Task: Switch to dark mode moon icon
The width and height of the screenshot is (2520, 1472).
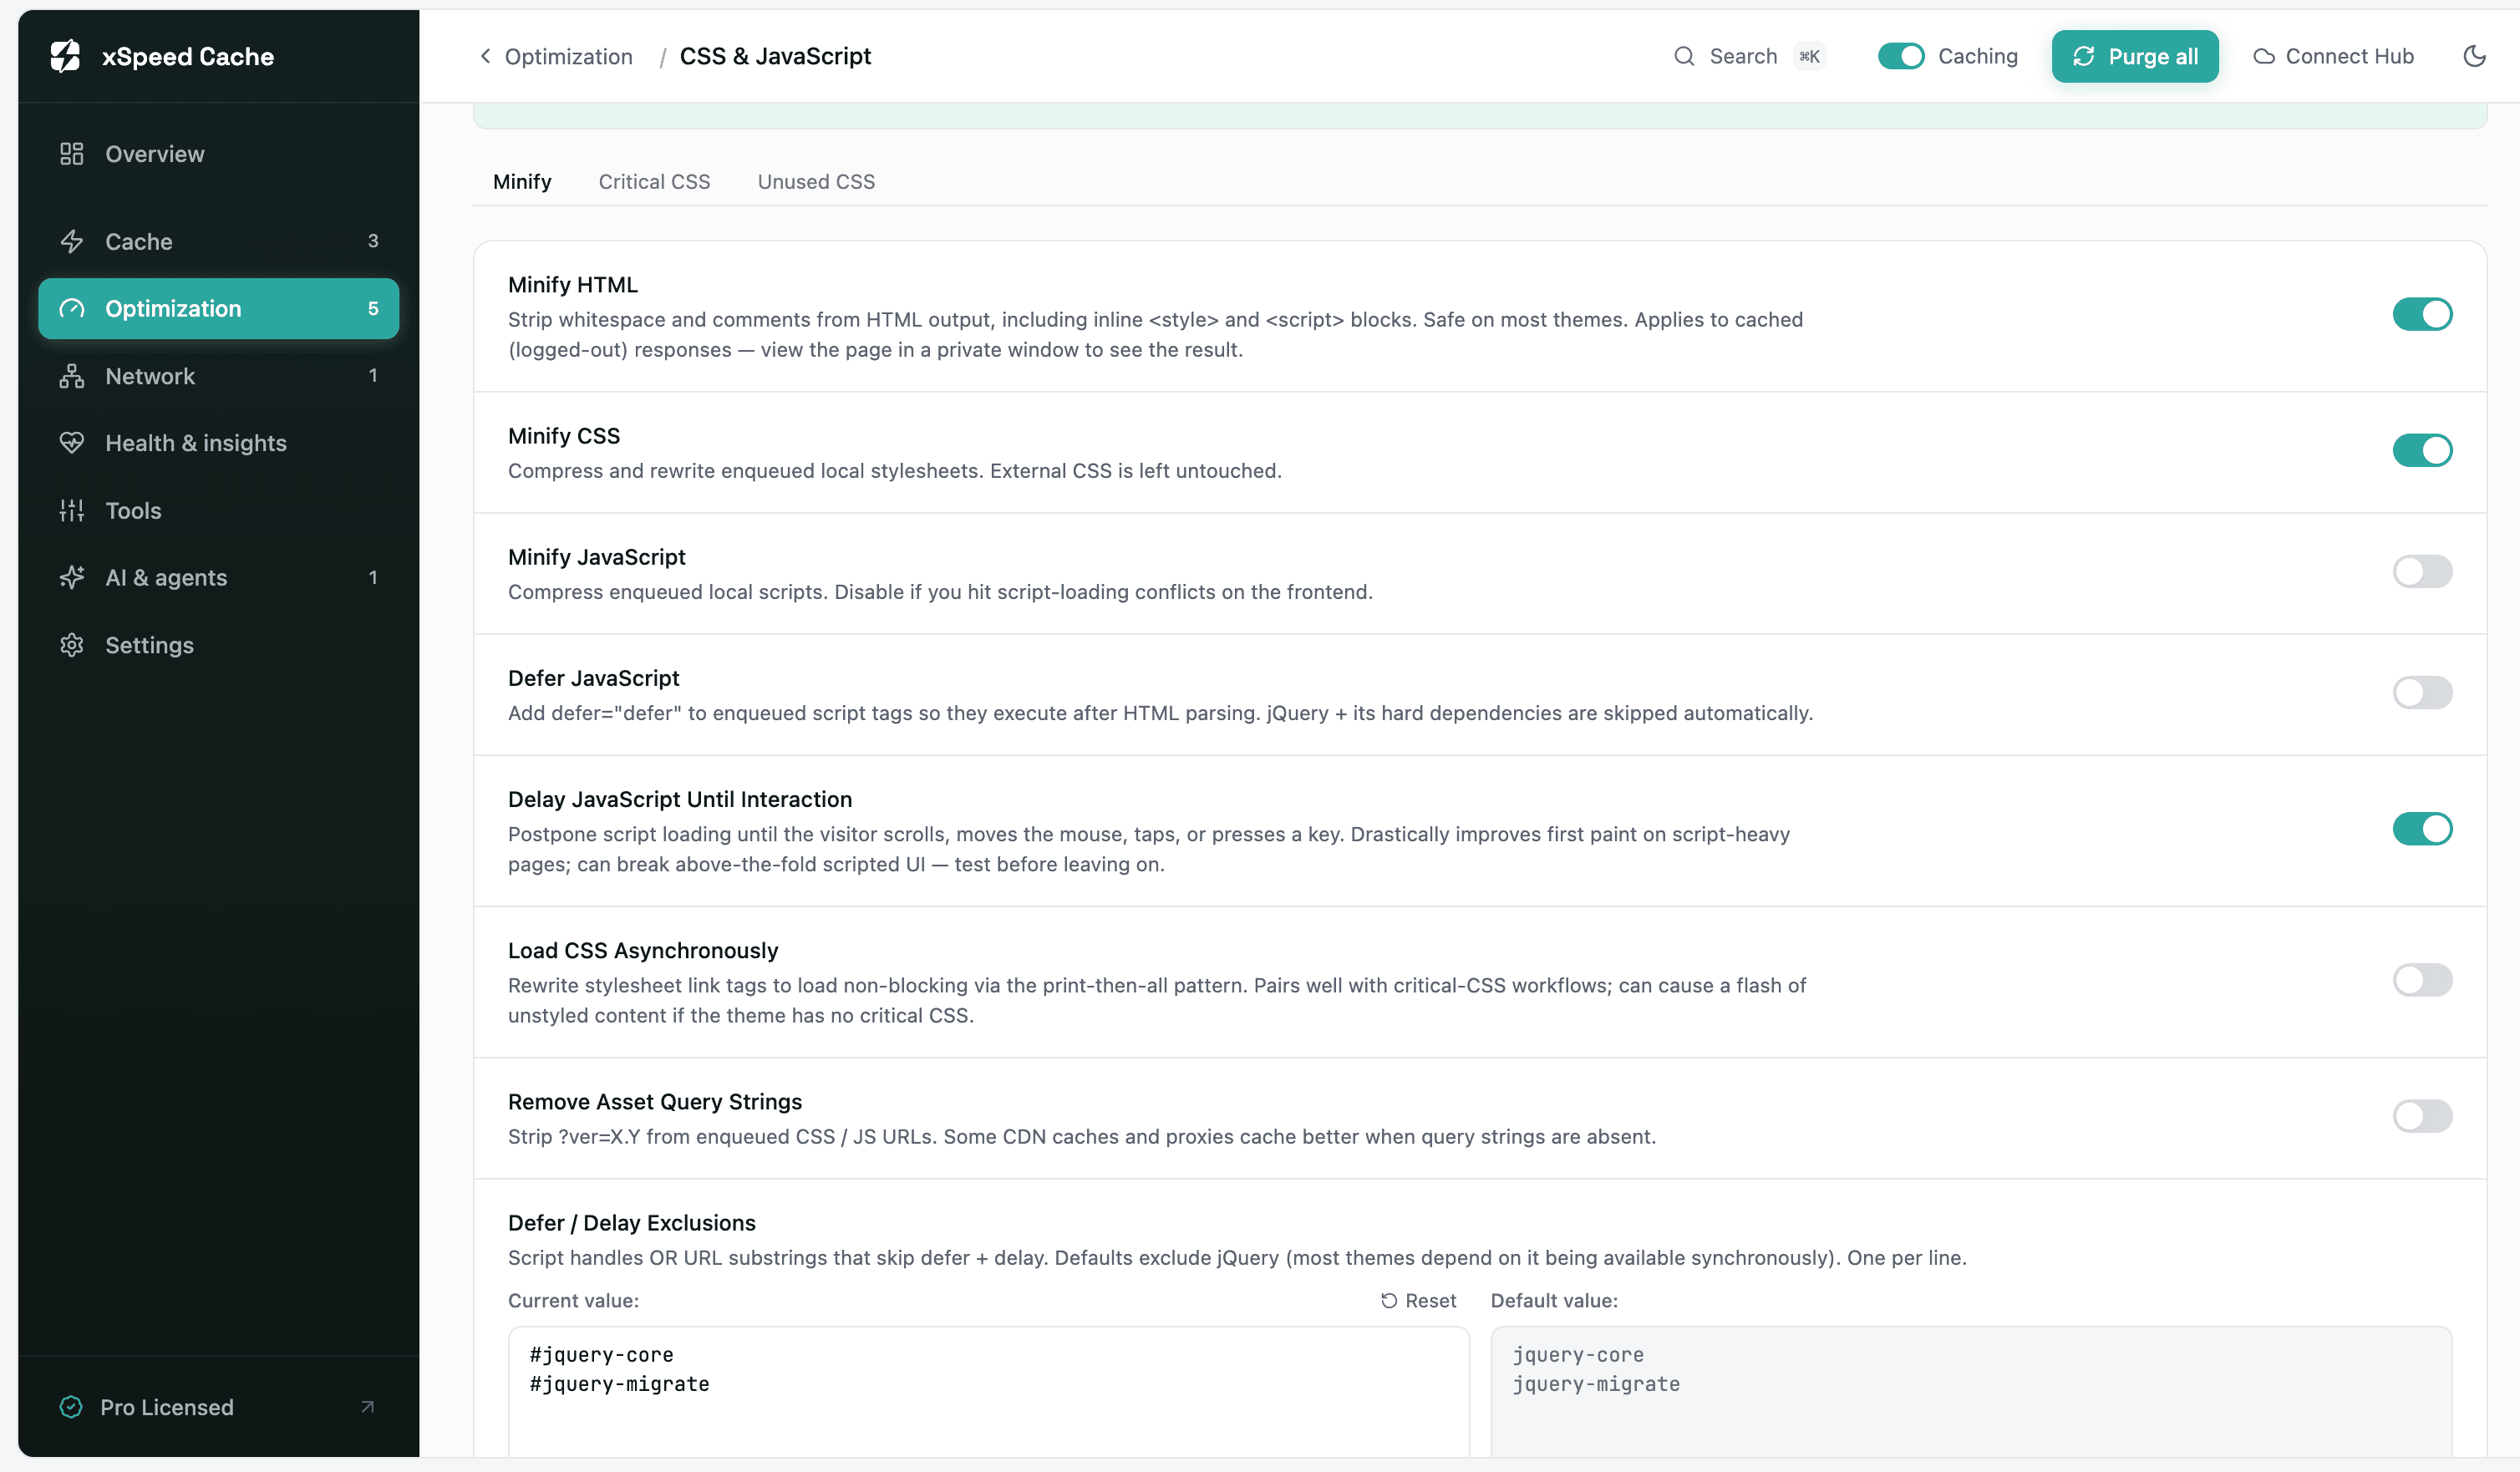Action: click(2474, 56)
